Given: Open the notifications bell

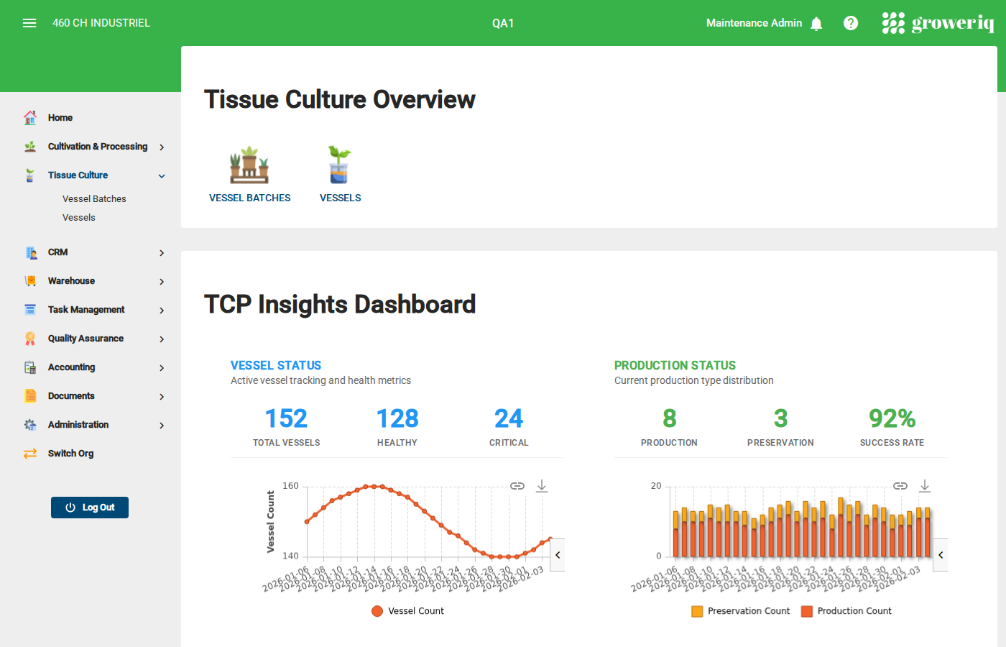Looking at the screenshot, I should pyautogui.click(x=816, y=23).
